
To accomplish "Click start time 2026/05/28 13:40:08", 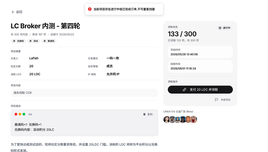I will pos(184,54).
